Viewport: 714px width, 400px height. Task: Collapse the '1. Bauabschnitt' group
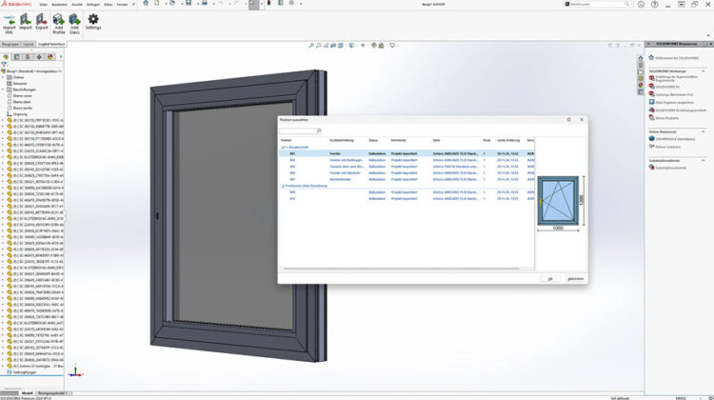[x=282, y=147]
